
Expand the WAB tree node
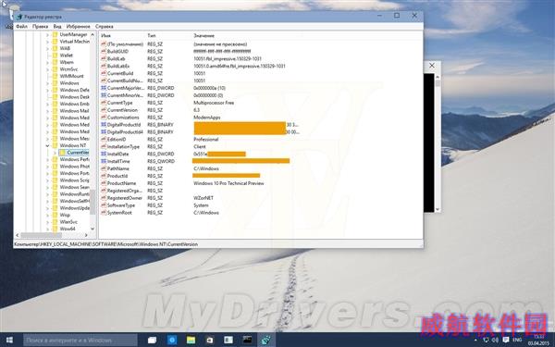click(47, 48)
